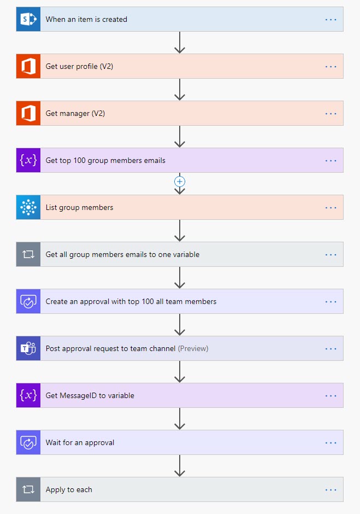This screenshot has height=514, width=360.
Task: Expand the Get user profile (V2) step
Action: point(164,66)
